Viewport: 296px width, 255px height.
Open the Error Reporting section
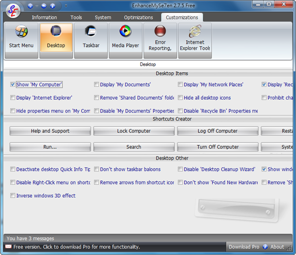coord(160,41)
